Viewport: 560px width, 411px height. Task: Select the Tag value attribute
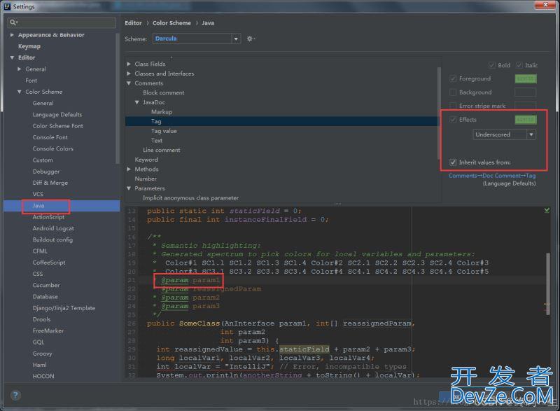[x=164, y=131]
